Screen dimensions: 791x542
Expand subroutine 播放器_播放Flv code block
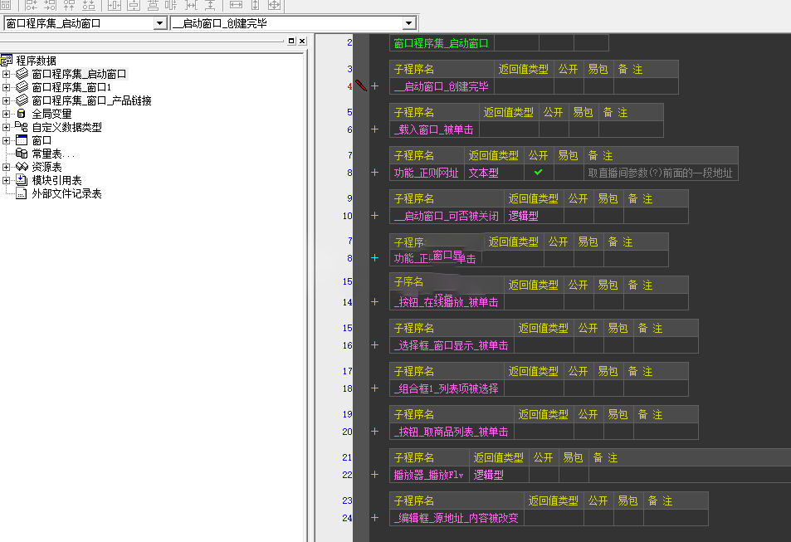click(x=375, y=475)
